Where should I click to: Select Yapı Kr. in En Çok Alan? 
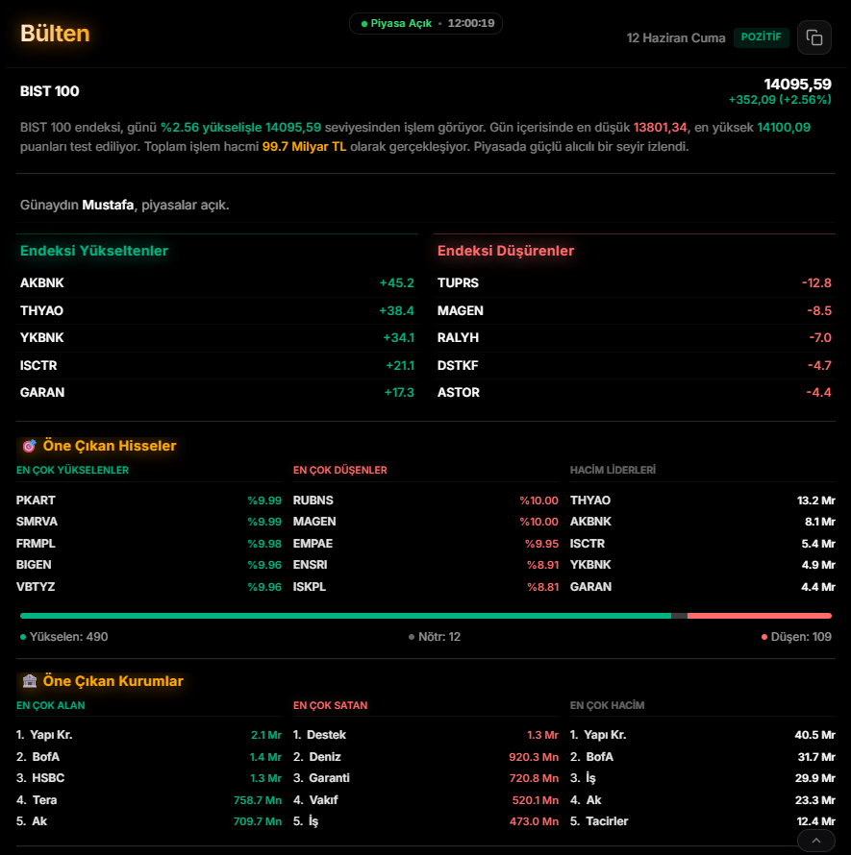tap(149, 735)
